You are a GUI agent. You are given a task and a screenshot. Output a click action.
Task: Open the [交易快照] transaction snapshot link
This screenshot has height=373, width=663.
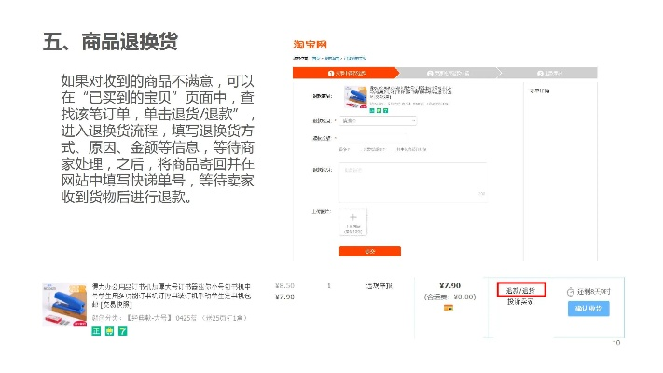(x=116, y=305)
